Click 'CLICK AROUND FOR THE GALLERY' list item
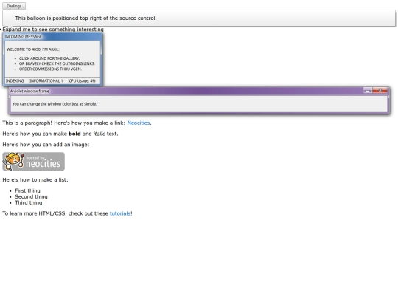The image size is (398, 299). click(49, 58)
